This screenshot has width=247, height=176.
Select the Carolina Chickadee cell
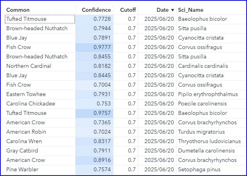(x=31, y=103)
